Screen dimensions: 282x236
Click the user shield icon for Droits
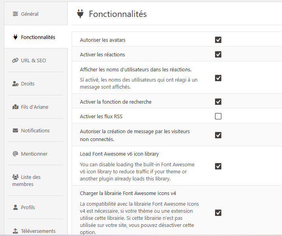click(15, 84)
